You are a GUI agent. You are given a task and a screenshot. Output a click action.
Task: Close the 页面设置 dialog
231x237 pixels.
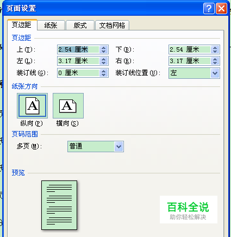click(221, 8)
